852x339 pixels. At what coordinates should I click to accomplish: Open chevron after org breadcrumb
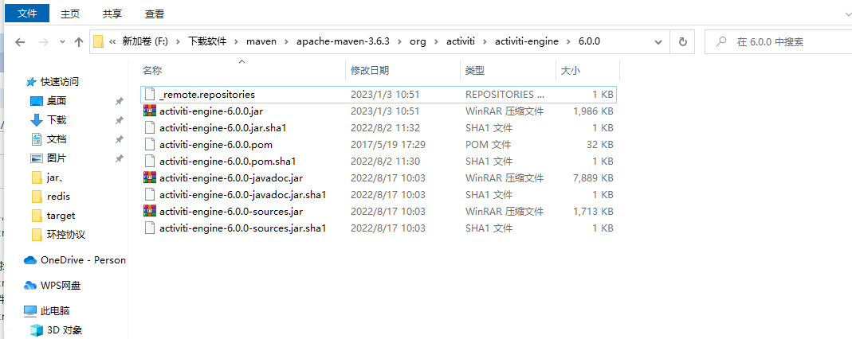(436, 41)
